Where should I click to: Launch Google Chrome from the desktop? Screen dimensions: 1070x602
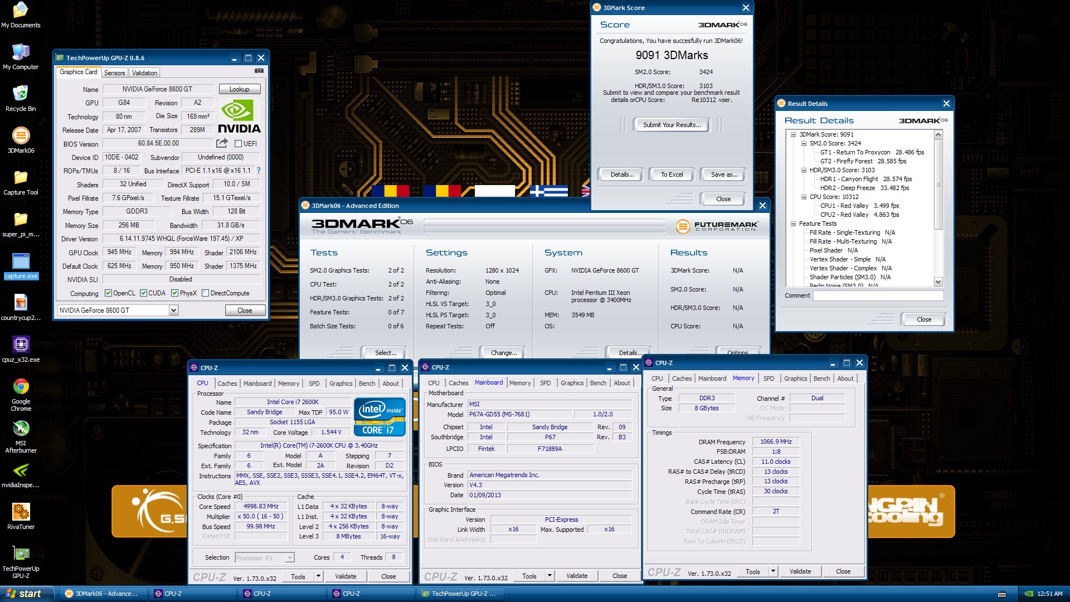click(x=21, y=395)
